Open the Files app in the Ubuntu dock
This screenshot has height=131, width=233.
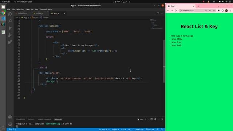3,7
